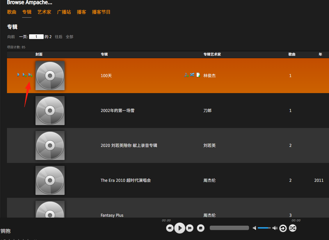Open artist 周杰伦 in The Era row
The width and height of the screenshot is (329, 240).
[209, 180]
